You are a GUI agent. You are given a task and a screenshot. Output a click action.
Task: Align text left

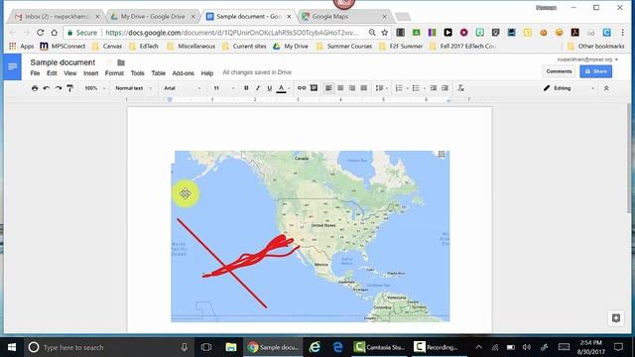(x=328, y=88)
